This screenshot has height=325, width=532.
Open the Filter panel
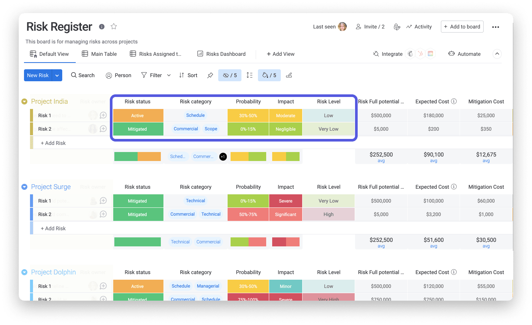(x=152, y=75)
